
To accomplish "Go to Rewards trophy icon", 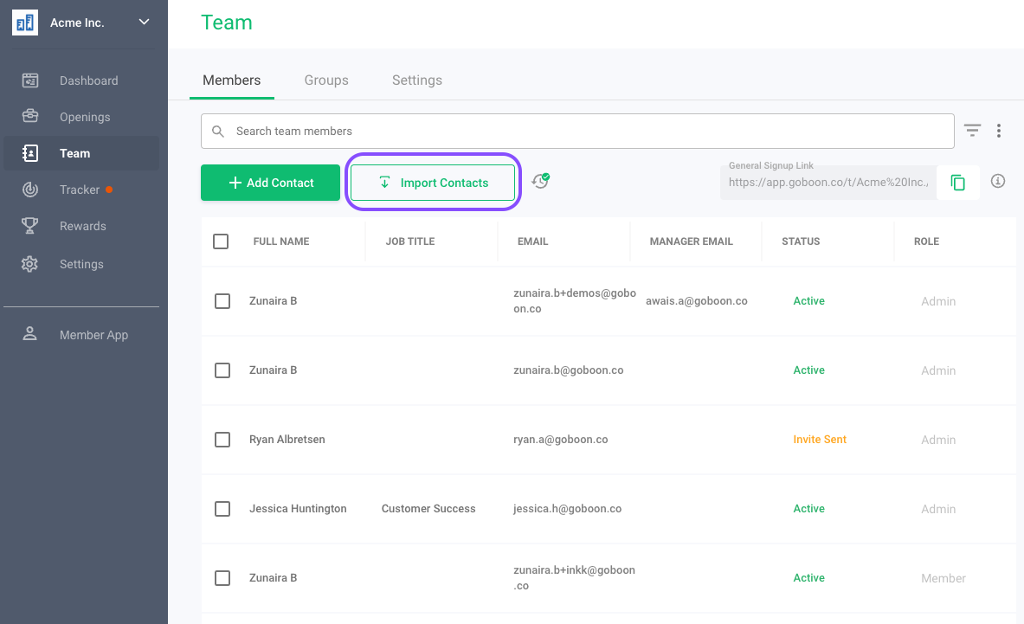I will pos(30,226).
